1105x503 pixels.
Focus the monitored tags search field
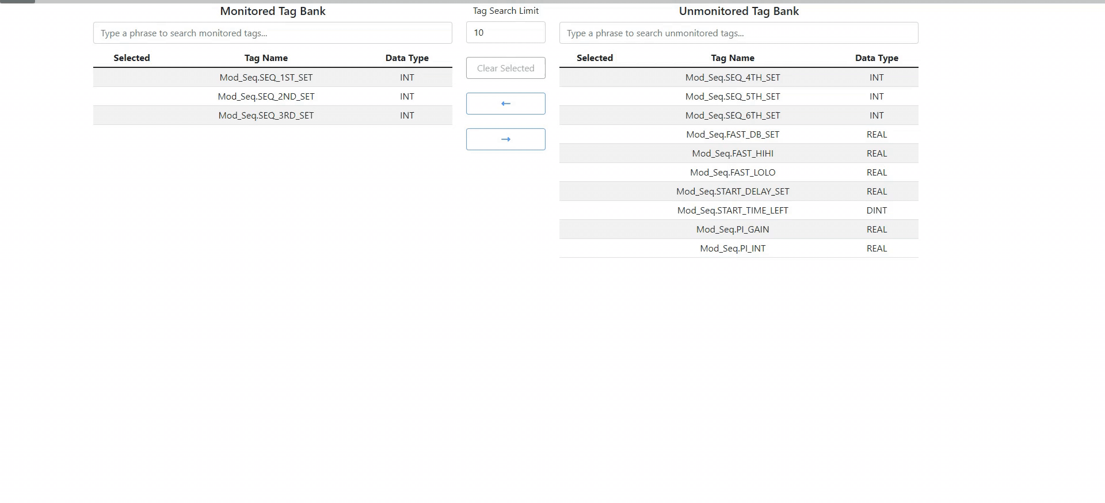[273, 33]
